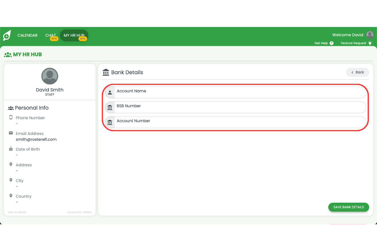Click the person icon beside Account Name
The width and height of the screenshot is (377, 251).
(x=110, y=93)
